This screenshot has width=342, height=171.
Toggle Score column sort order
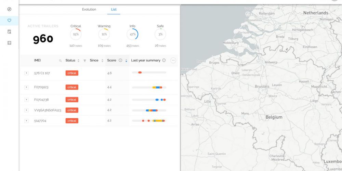pyautogui.click(x=126, y=61)
